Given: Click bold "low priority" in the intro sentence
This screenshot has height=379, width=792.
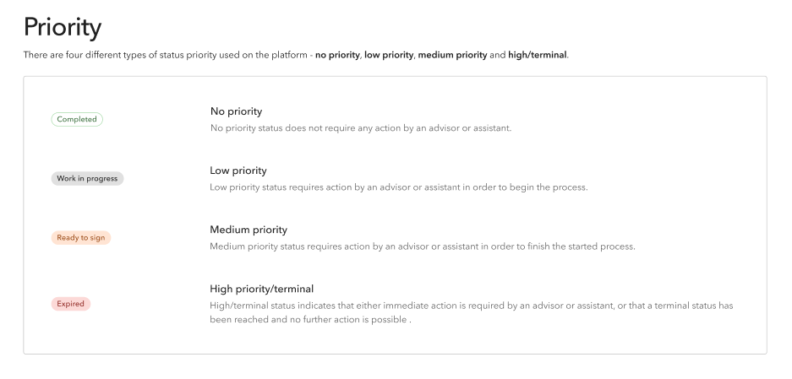Looking at the screenshot, I should click(x=389, y=56).
